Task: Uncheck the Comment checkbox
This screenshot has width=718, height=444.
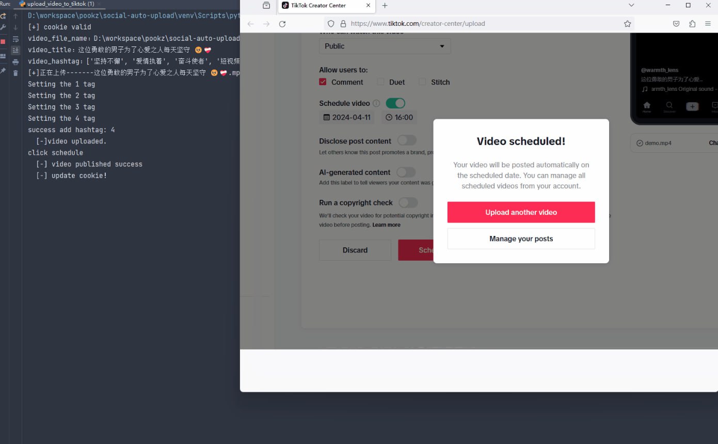Action: pyautogui.click(x=323, y=82)
